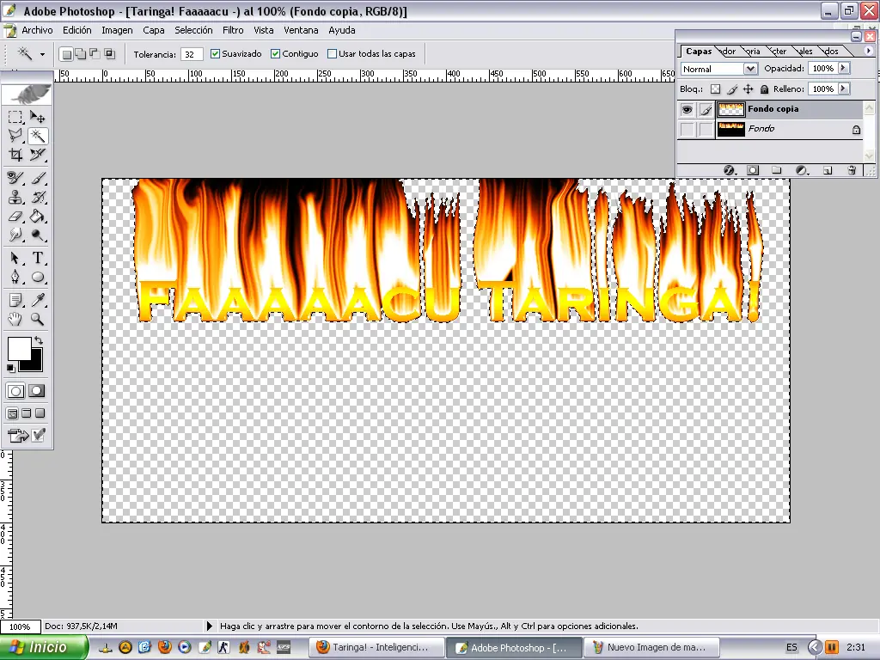Select the Polygonal Lasso tool
880x660 pixels.
click(15, 135)
